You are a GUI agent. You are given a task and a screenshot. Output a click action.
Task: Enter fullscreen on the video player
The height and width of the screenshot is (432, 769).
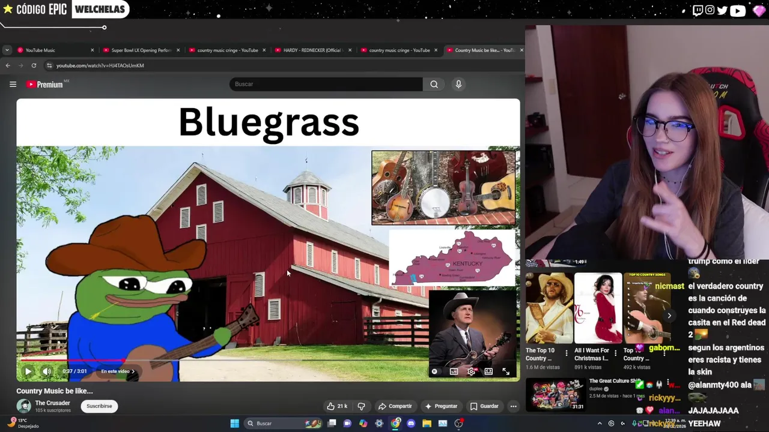click(506, 371)
